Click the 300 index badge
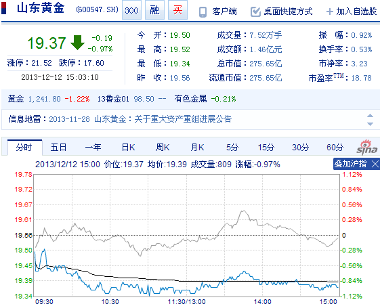Image resolution: width=380 pixels, height=306 pixels. tap(131, 10)
